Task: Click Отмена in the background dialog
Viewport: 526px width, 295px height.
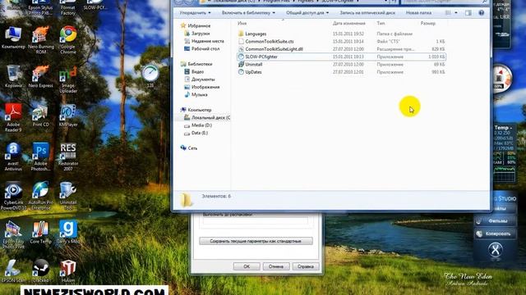Action: pyautogui.click(x=276, y=266)
